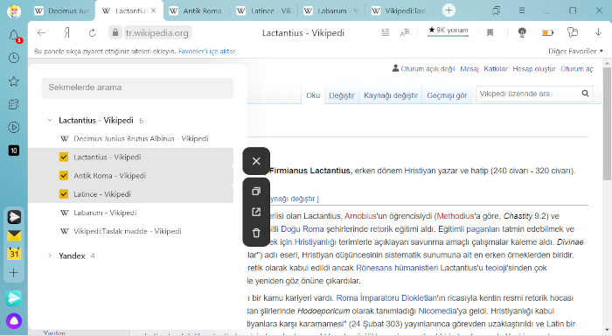Open the Geçmişi gör wiki tab

447,95
